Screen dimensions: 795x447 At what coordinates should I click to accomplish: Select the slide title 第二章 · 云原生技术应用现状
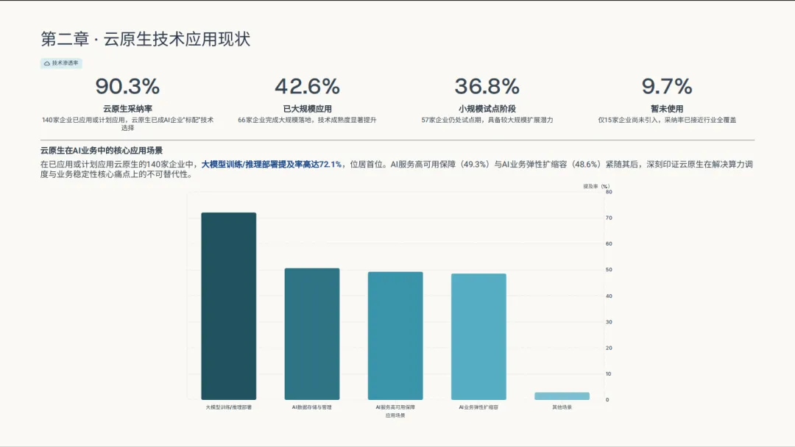click(146, 39)
